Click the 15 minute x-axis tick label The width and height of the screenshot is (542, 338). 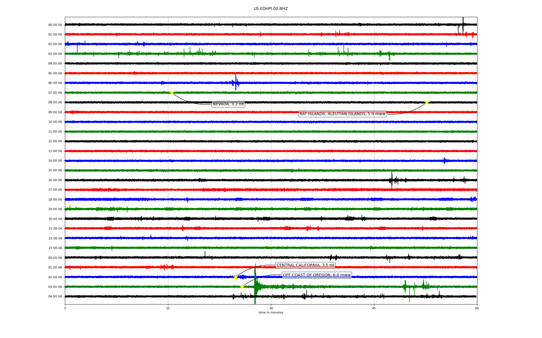[x=168, y=308]
